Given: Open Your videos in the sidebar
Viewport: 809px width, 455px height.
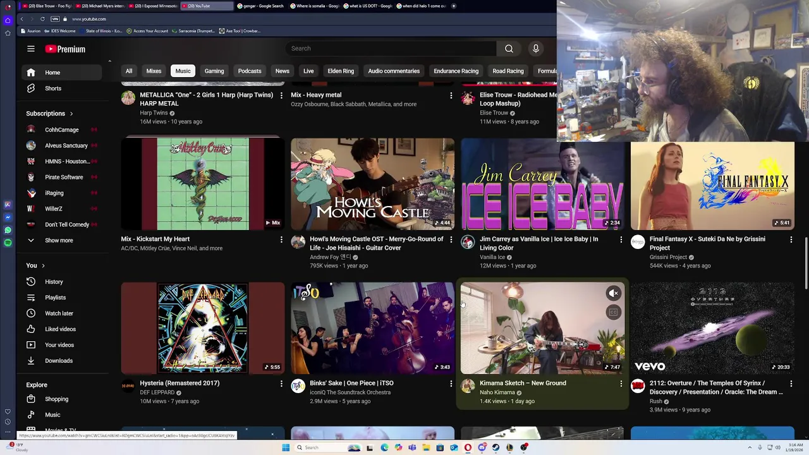Looking at the screenshot, I should 61,345.
